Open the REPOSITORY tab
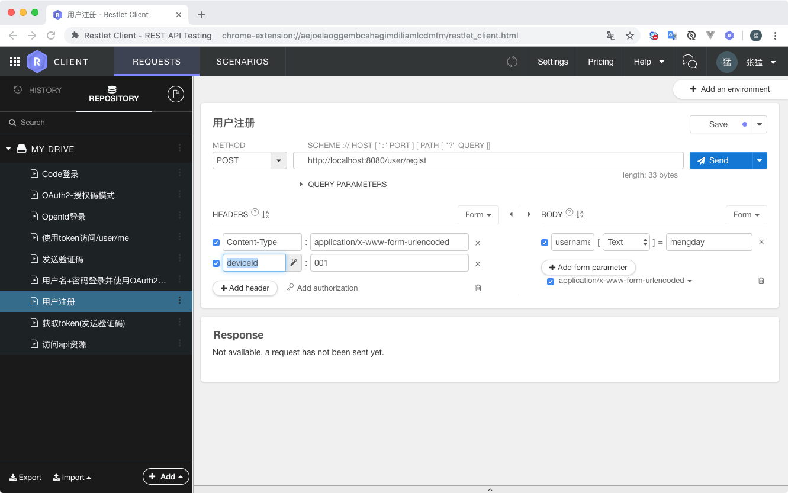The image size is (788, 493). [x=114, y=94]
